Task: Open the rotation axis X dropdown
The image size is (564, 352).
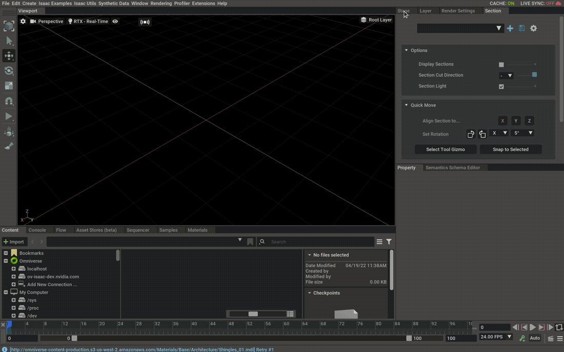Action: point(498,133)
